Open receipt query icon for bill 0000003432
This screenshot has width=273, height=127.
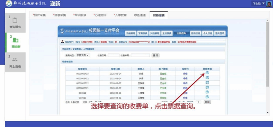pyautogui.click(x=207, y=78)
